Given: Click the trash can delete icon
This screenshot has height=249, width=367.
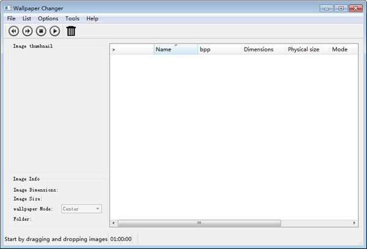Looking at the screenshot, I should click(x=71, y=31).
